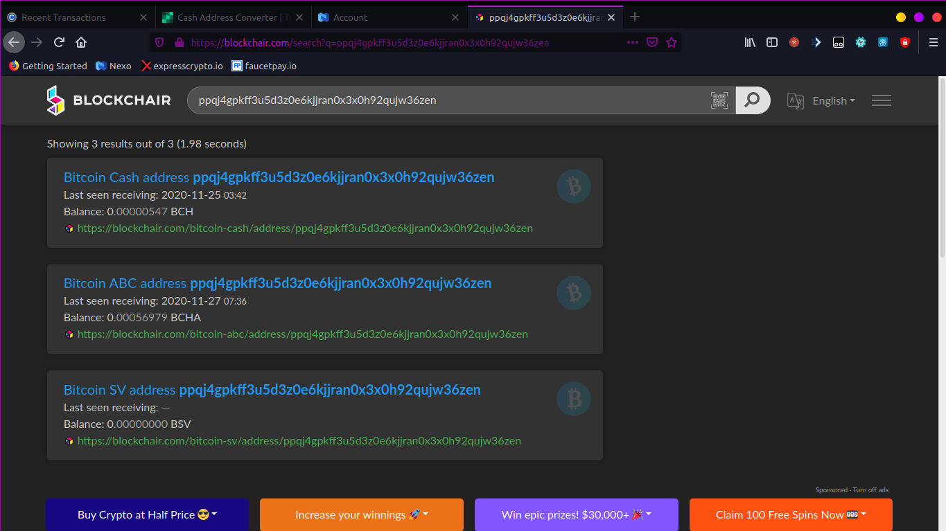The image size is (946, 531).
Task: Open expresscrypto.io bookmark
Action: coord(182,66)
